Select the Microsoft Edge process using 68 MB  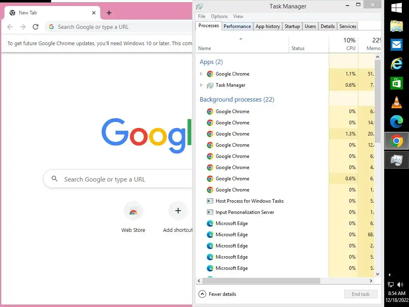[x=285, y=235]
